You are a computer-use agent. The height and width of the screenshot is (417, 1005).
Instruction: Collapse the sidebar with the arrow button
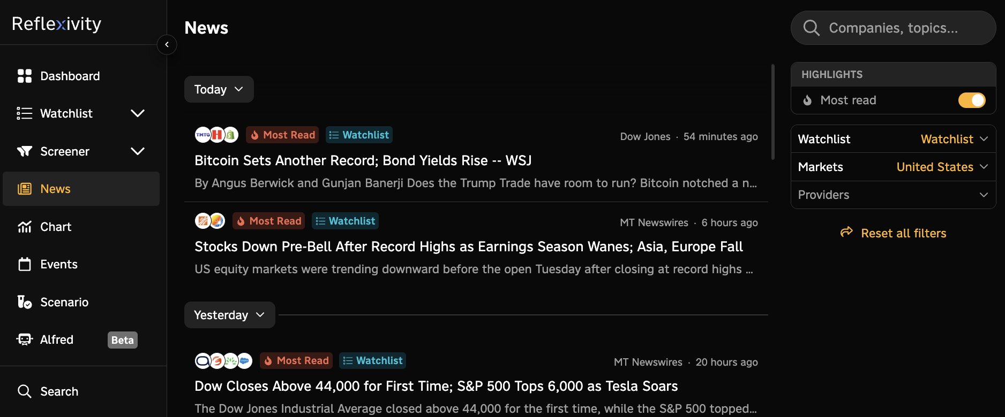click(167, 44)
